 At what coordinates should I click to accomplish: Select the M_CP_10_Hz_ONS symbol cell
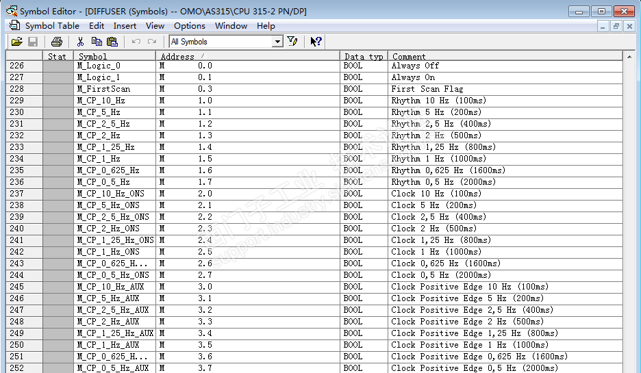pos(115,194)
